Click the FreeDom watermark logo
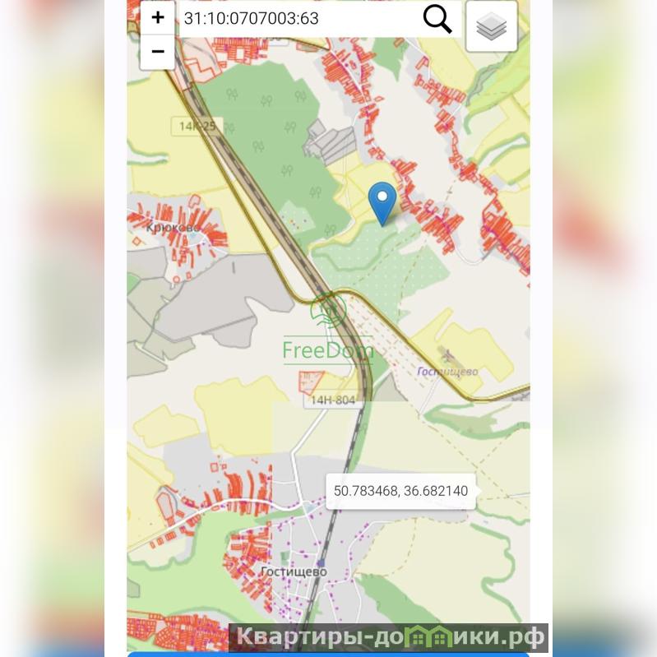Image resolution: width=657 pixels, height=657 pixels. [x=327, y=331]
